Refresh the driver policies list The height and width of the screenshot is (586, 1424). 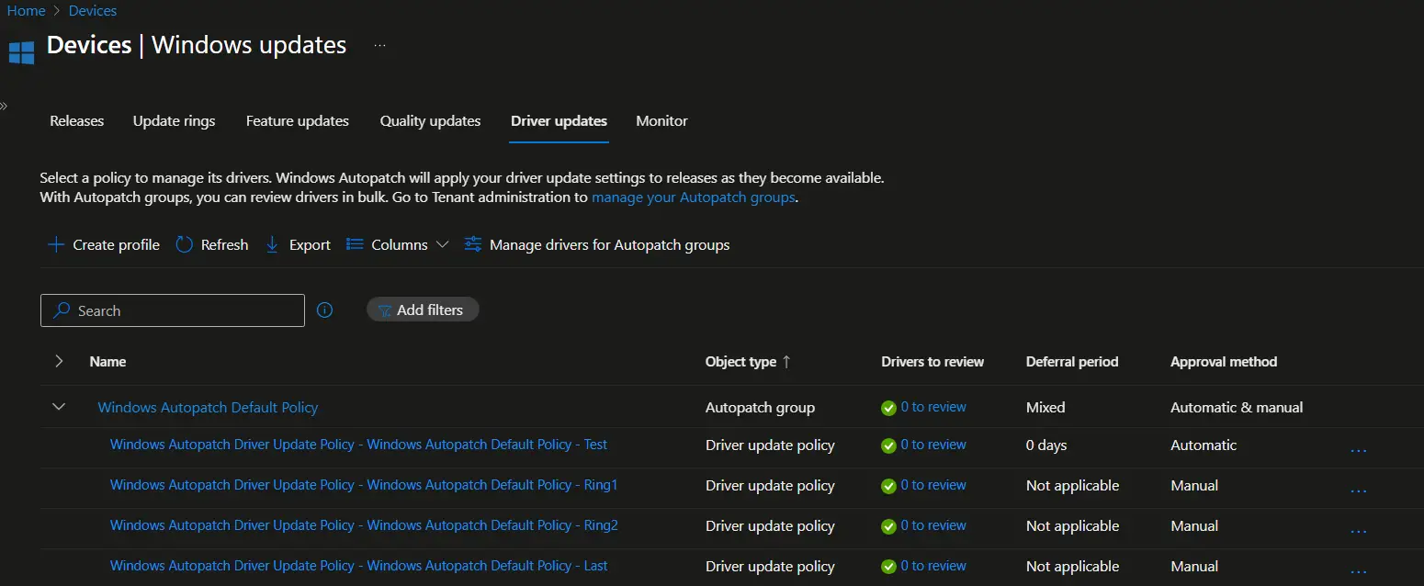(211, 244)
